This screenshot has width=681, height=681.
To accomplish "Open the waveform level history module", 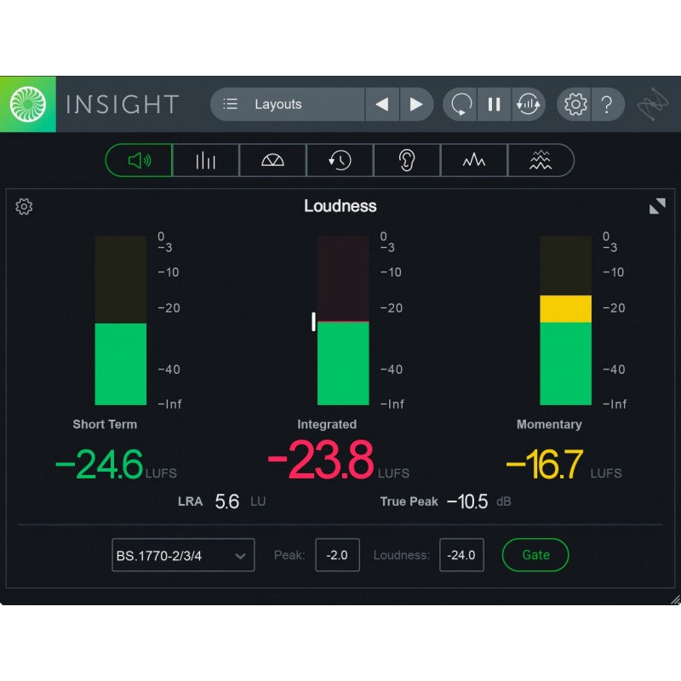I will point(473,160).
